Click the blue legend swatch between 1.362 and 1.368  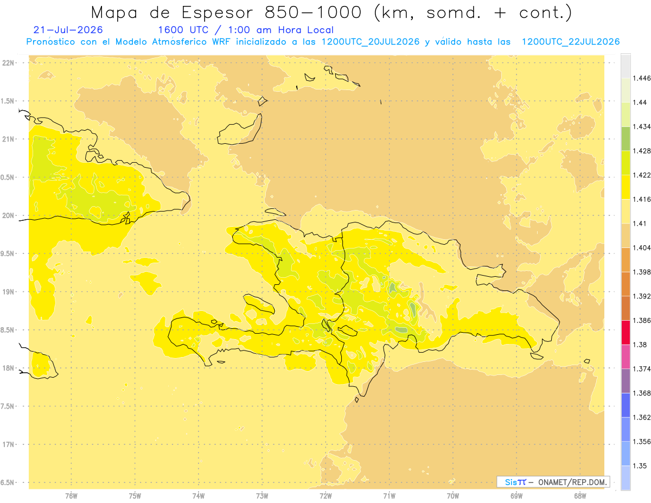[x=626, y=405]
